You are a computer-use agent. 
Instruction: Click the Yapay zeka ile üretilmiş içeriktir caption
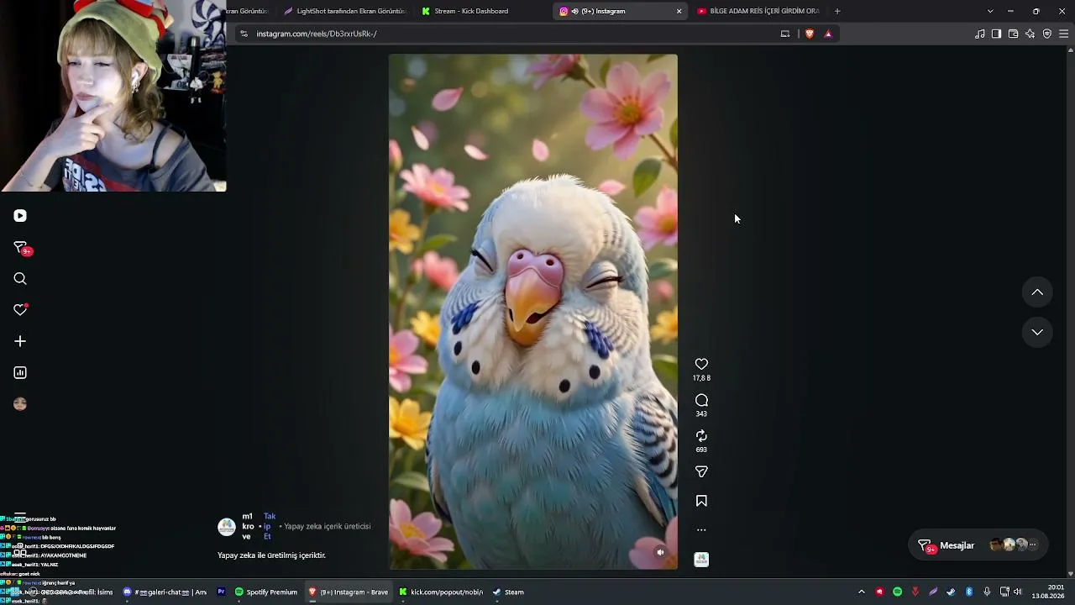point(271,555)
